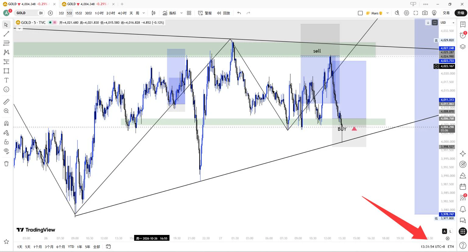Open the Fibonacci tools icon
Screen dimensions: 468x252
[6, 43]
